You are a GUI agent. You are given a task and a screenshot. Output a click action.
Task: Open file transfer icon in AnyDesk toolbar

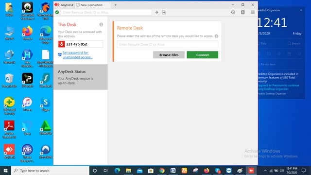(164, 12)
